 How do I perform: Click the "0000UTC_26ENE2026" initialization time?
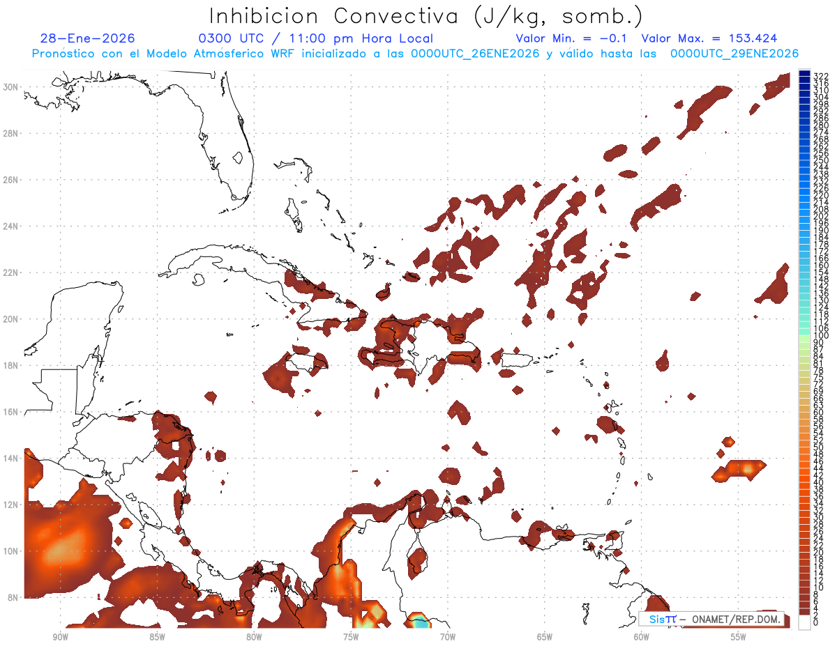(475, 54)
